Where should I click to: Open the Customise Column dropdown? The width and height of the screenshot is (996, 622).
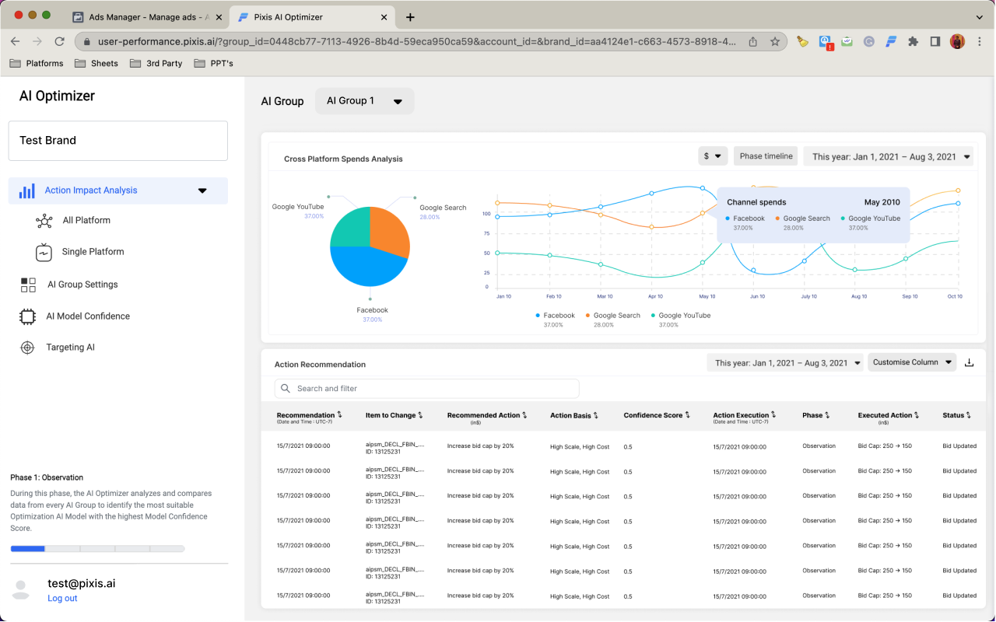tap(912, 362)
